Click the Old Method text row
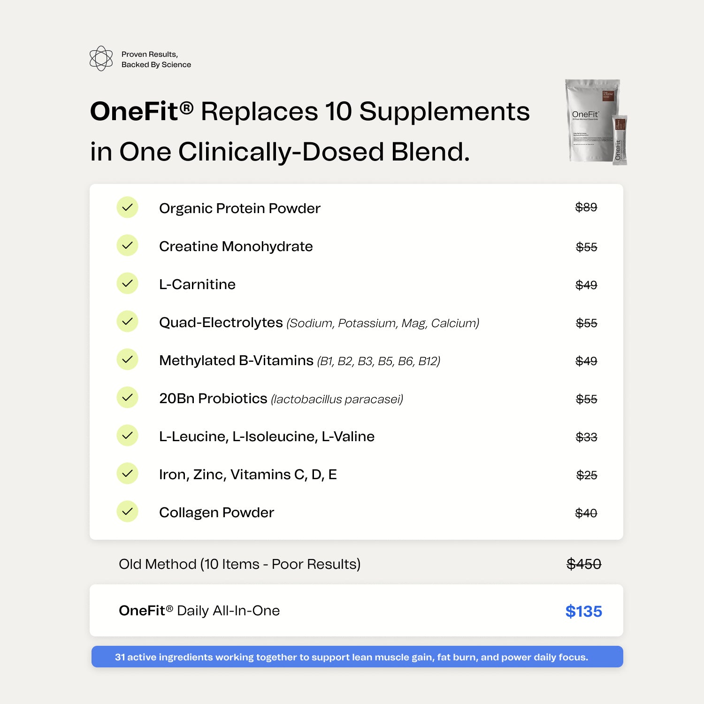 tap(239, 564)
